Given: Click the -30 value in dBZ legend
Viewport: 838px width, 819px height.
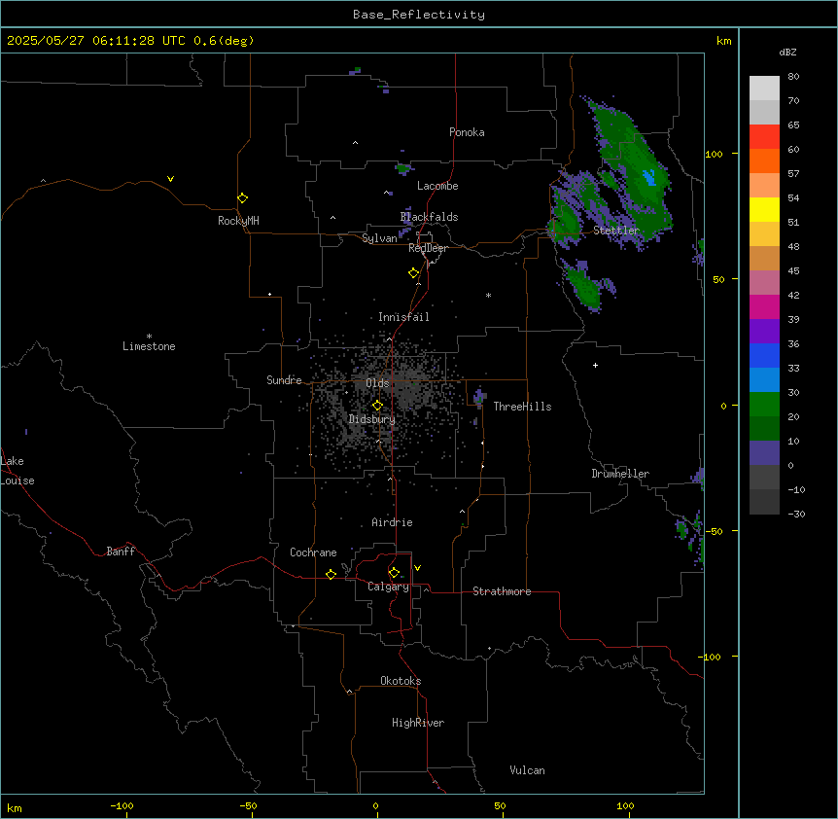Looking at the screenshot, I should (x=796, y=514).
